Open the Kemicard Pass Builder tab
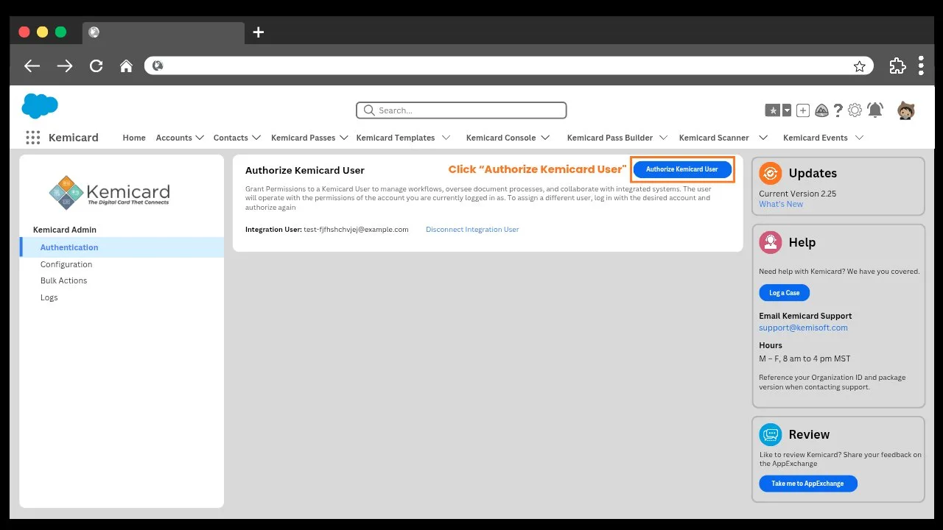The height and width of the screenshot is (530, 943). coord(609,138)
